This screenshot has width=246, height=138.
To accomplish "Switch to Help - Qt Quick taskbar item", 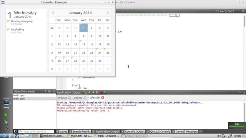I will (107, 136).
